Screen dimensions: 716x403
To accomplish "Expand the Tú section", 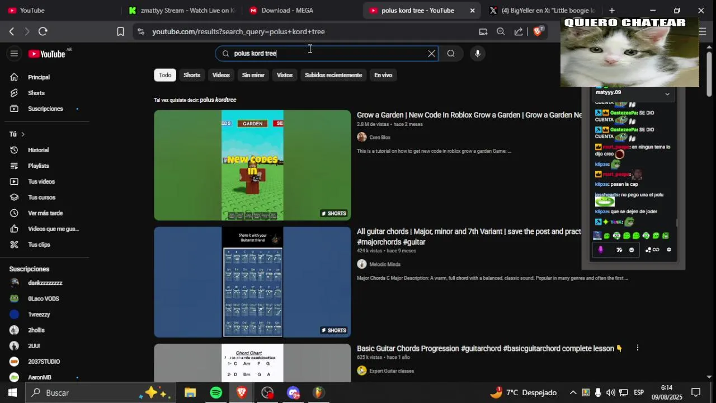I will pos(17,134).
